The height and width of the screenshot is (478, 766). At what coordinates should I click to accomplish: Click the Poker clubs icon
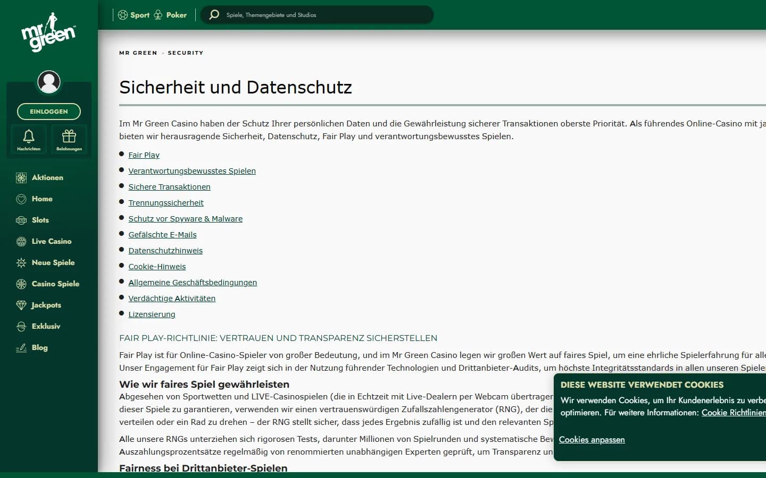pyautogui.click(x=158, y=15)
